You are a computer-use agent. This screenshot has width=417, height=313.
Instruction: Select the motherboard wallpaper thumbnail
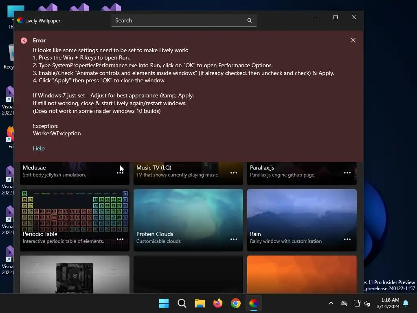[75, 275]
